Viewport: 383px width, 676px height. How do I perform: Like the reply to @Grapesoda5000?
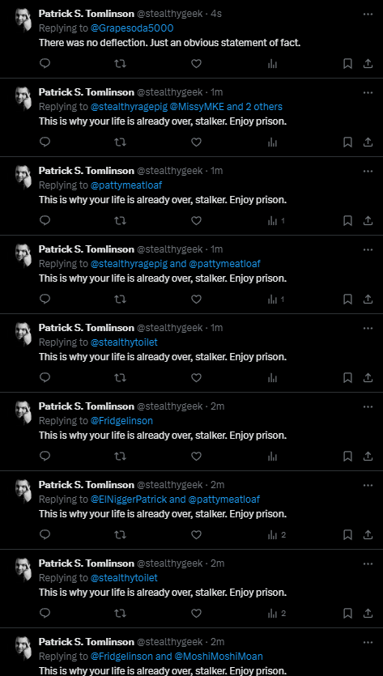pyautogui.click(x=196, y=64)
